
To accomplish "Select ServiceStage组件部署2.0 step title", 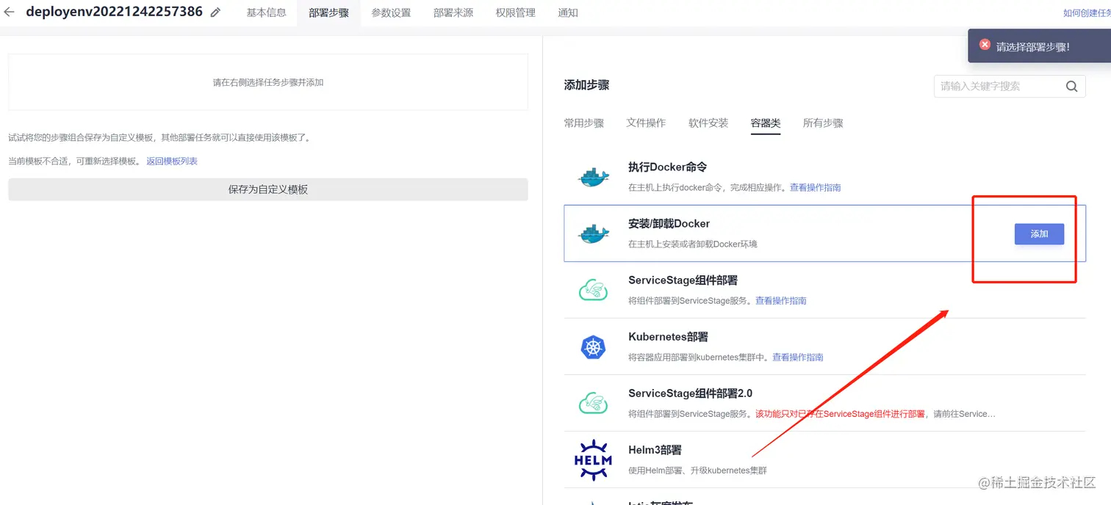I will click(690, 393).
